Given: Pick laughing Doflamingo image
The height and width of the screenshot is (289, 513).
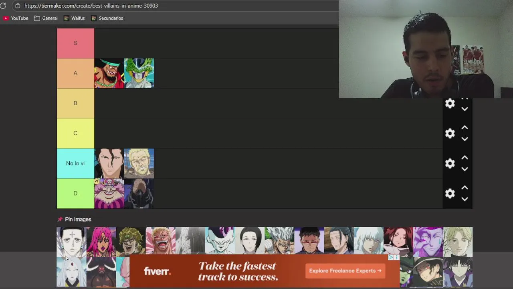Looking at the screenshot, I should pyautogui.click(x=160, y=241).
